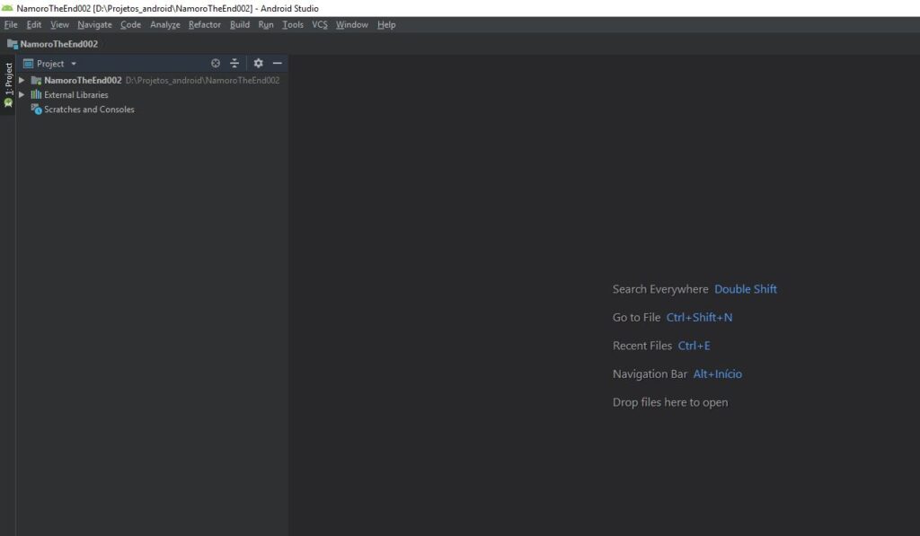The image size is (920, 536).
Task: Open the Window menu
Action: coord(351,24)
